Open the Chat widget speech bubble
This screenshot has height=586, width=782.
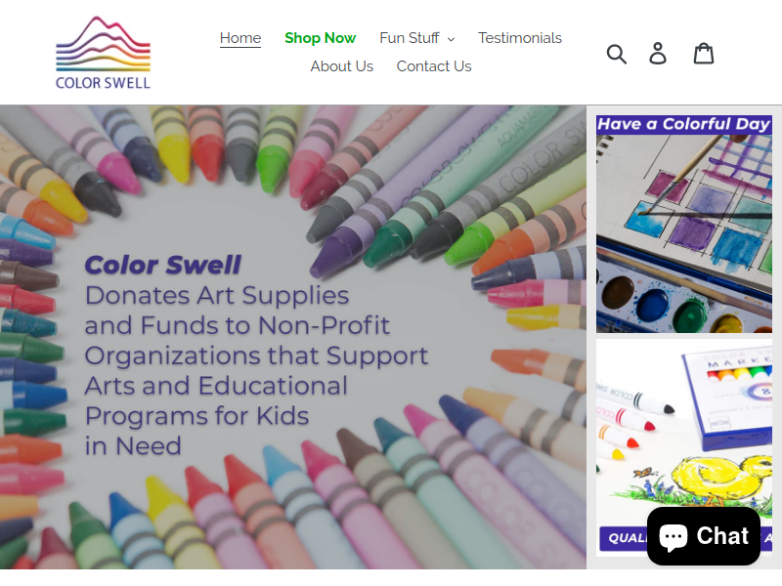(673, 536)
